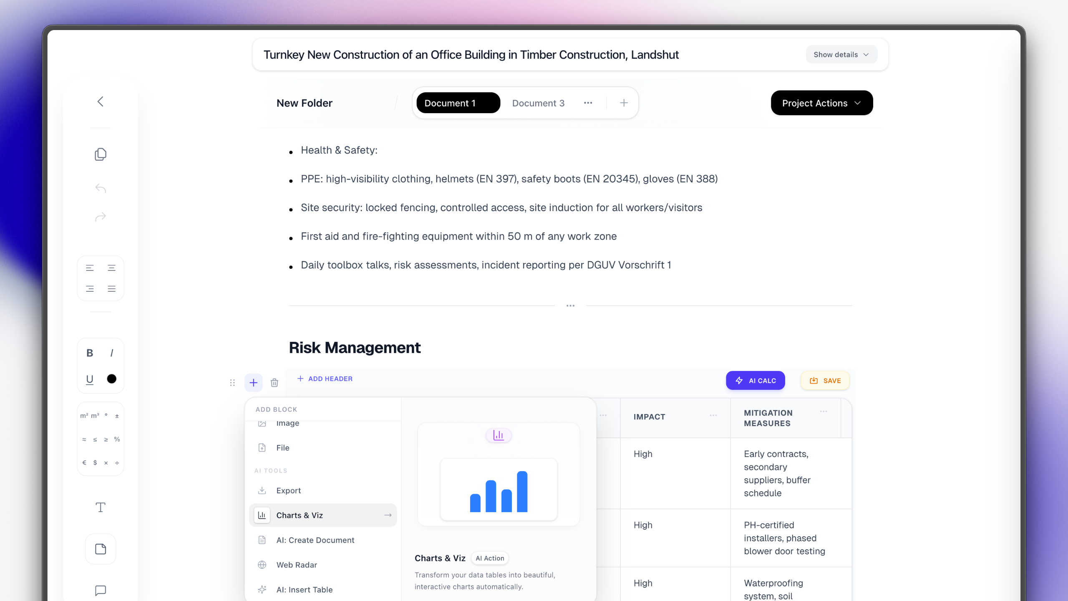Click the undo arrow icon
The height and width of the screenshot is (601, 1068).
click(x=100, y=188)
